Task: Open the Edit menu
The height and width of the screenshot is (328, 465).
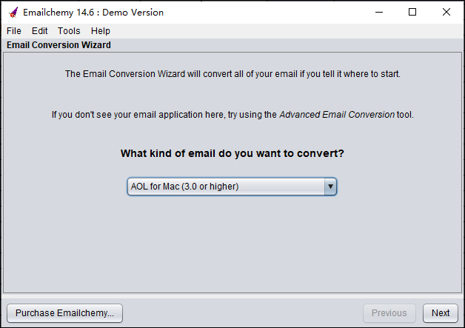Action: point(39,31)
